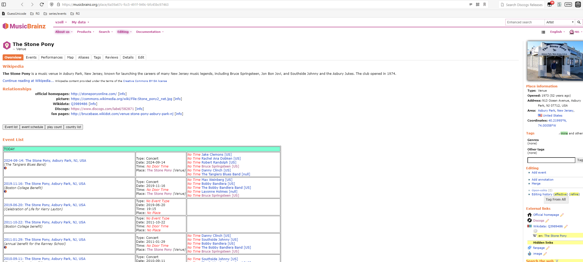Click pencil icon beside Discogs external link

point(547,221)
